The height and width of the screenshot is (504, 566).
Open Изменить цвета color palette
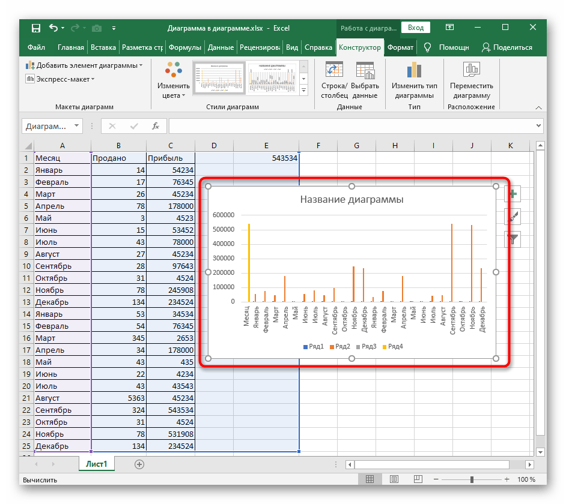(x=174, y=80)
